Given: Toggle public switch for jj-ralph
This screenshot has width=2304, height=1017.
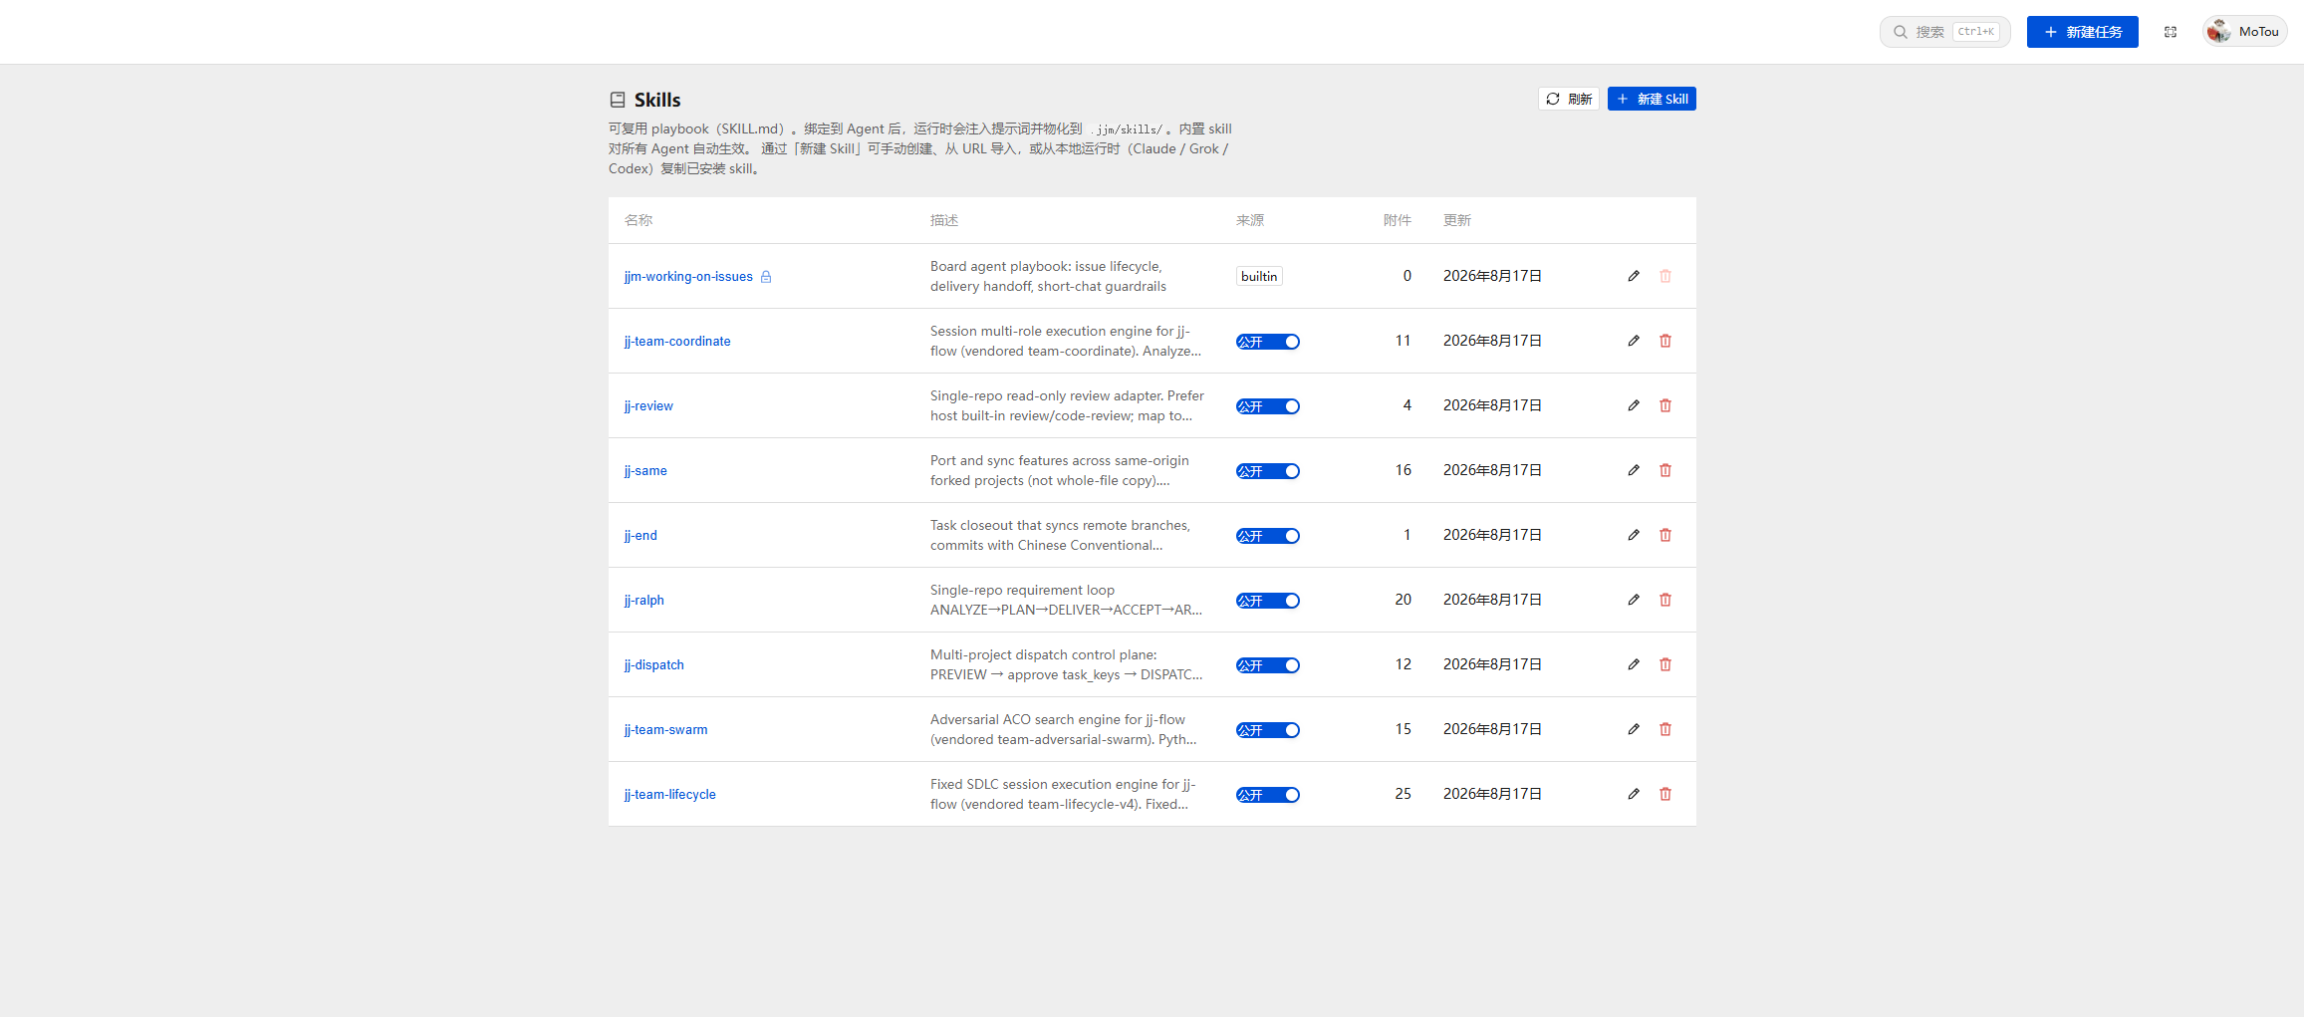Looking at the screenshot, I should (1268, 601).
